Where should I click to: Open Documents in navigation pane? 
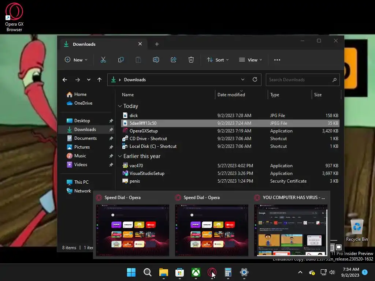[x=86, y=138]
